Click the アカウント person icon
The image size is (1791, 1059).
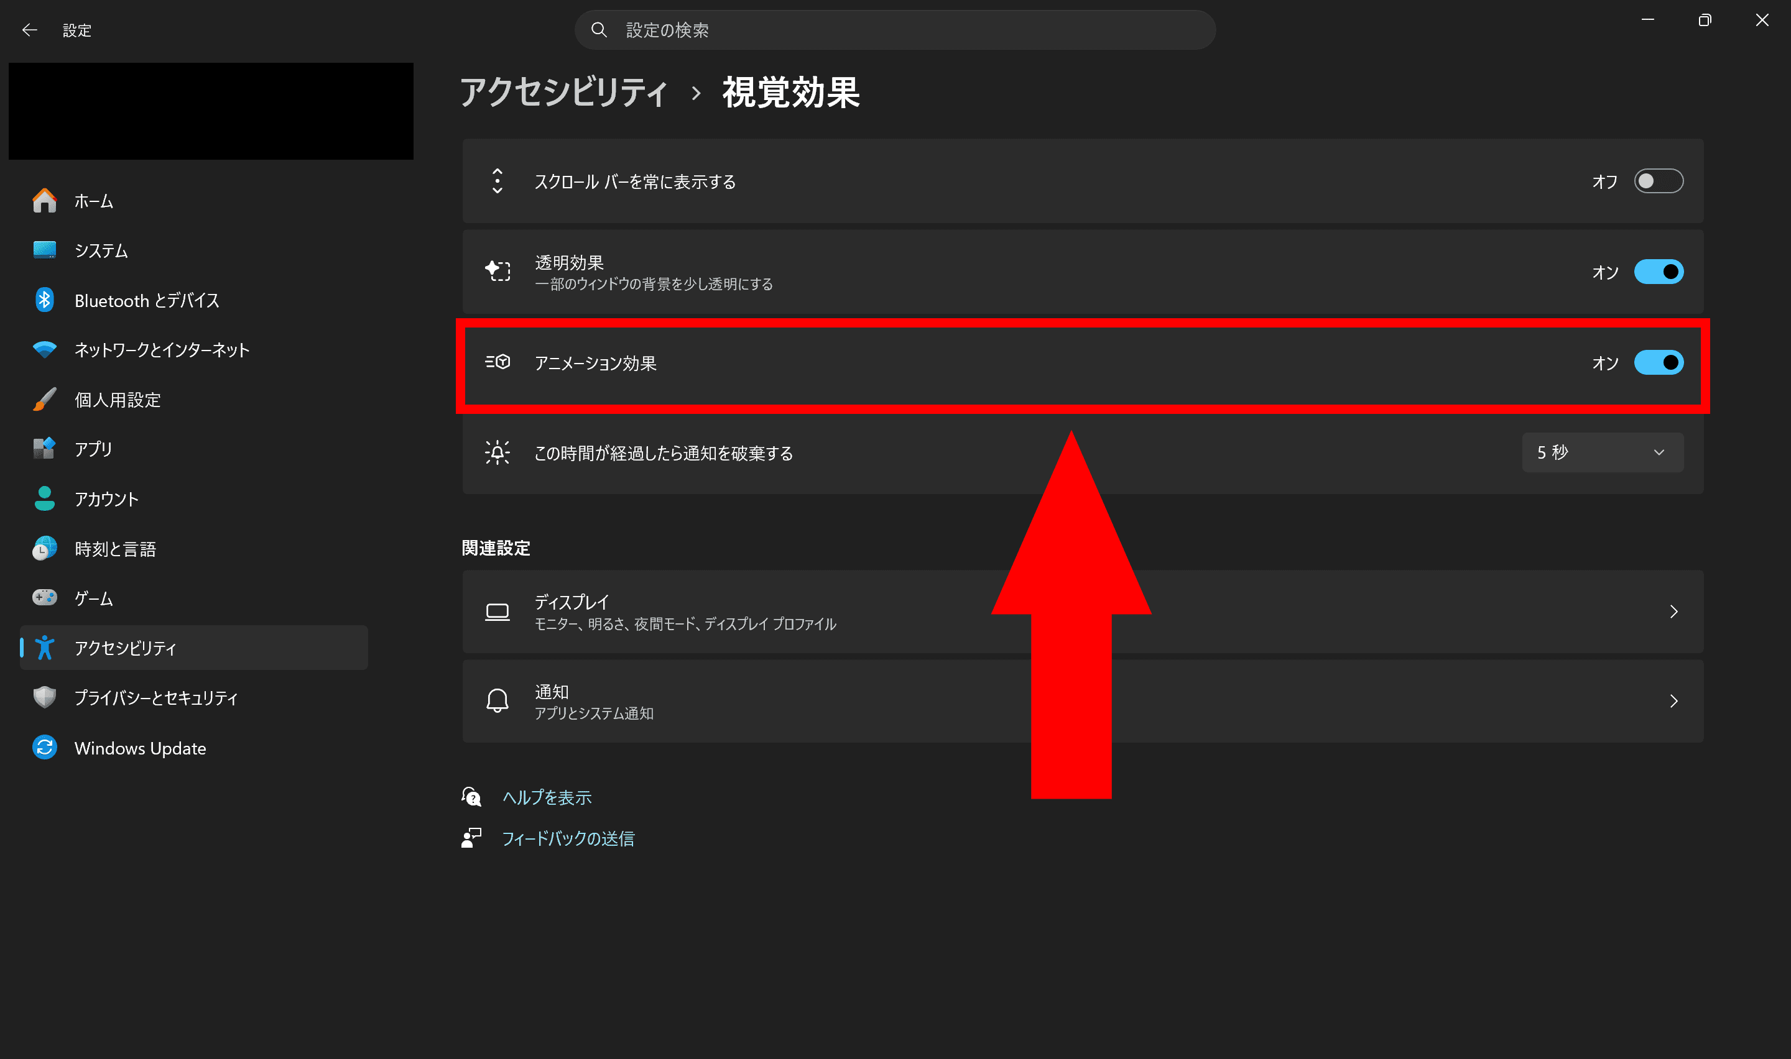(x=44, y=498)
